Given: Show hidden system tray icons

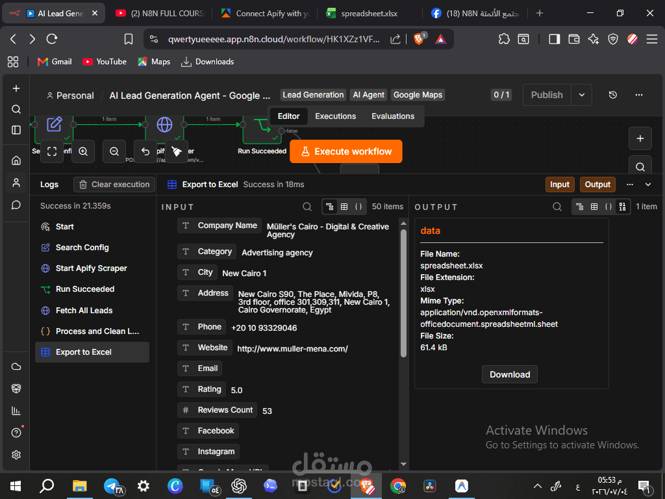Looking at the screenshot, I should 537,486.
